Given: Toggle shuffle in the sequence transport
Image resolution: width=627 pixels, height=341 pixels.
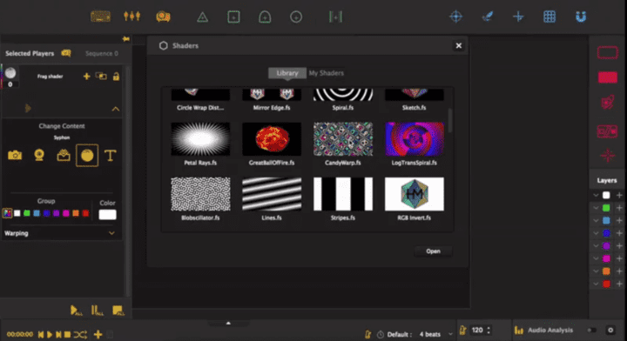Looking at the screenshot, I should tap(80, 334).
